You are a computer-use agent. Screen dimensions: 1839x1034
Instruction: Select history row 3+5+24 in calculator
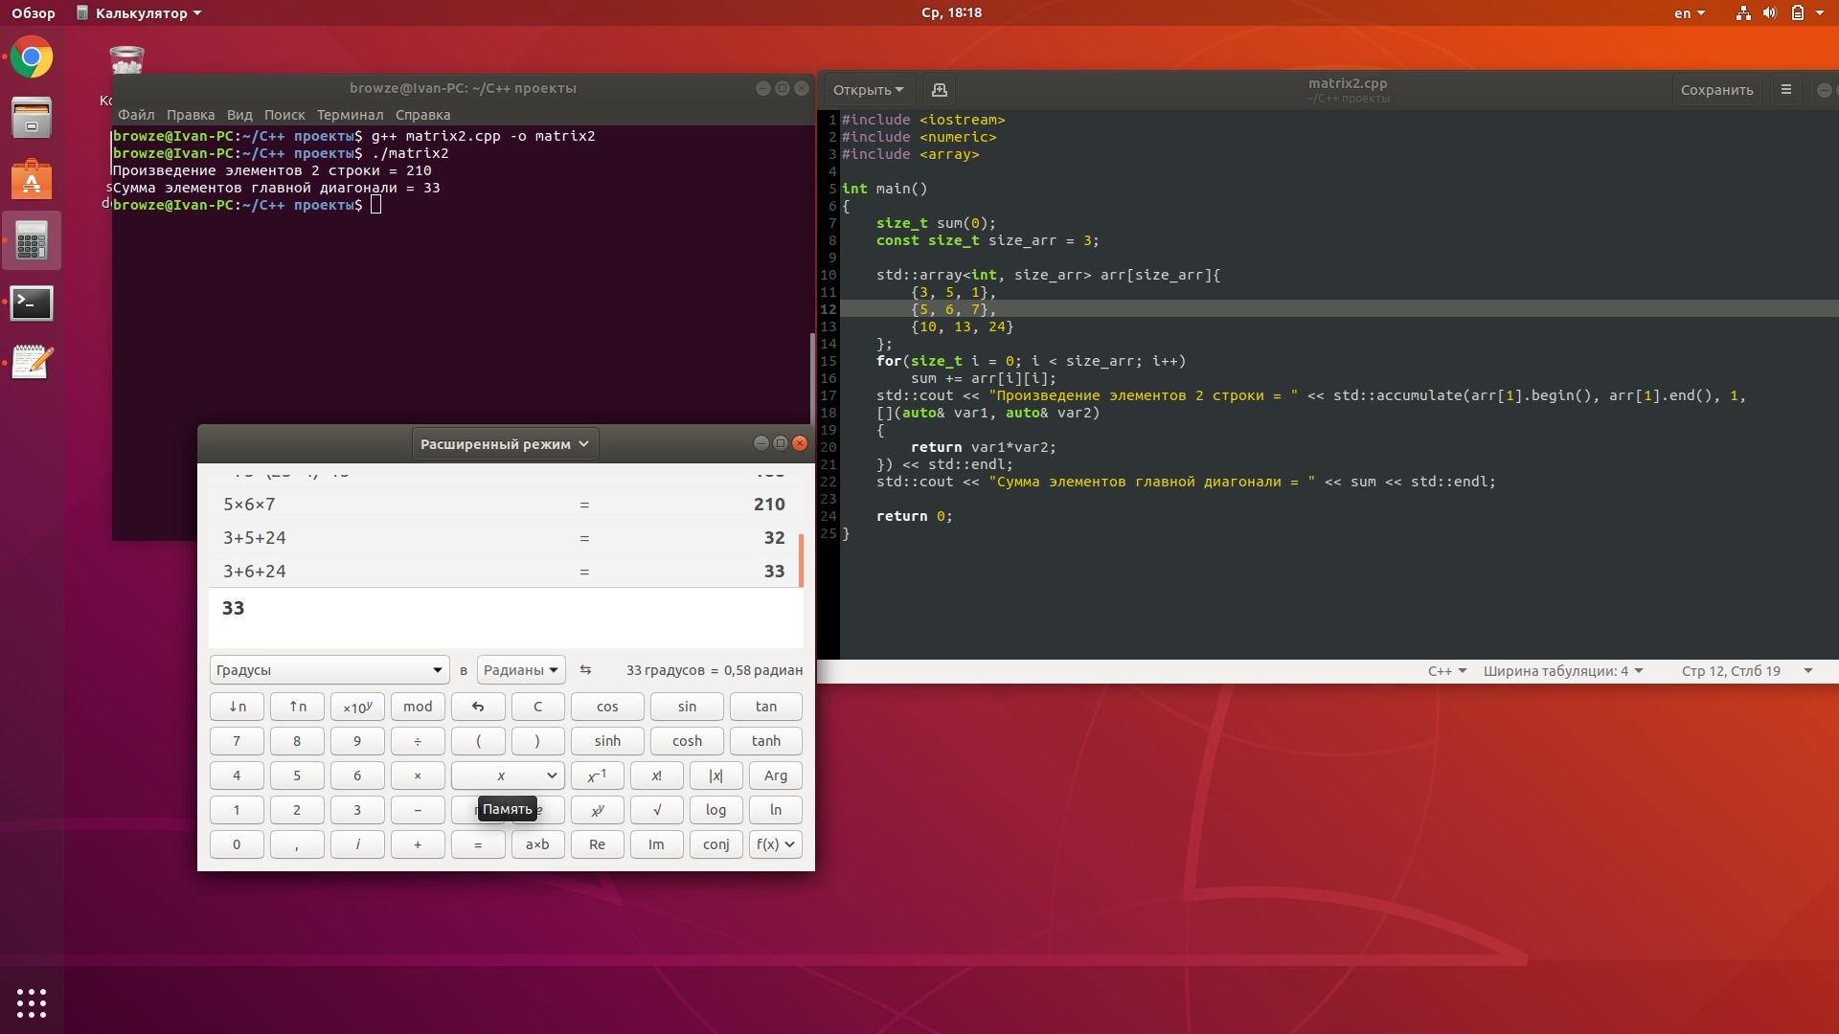pyautogui.click(x=506, y=537)
